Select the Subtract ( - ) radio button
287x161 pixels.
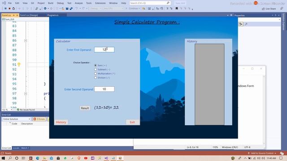pos(96,69)
